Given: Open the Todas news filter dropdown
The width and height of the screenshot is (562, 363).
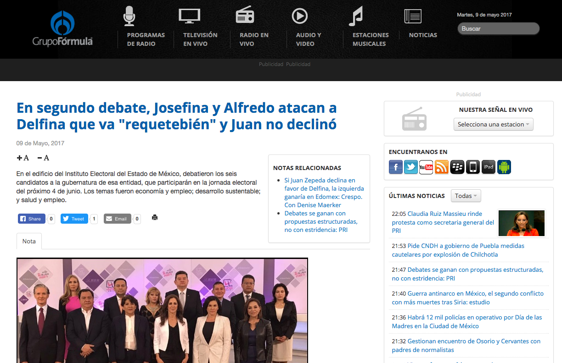Looking at the screenshot, I should pos(466,196).
